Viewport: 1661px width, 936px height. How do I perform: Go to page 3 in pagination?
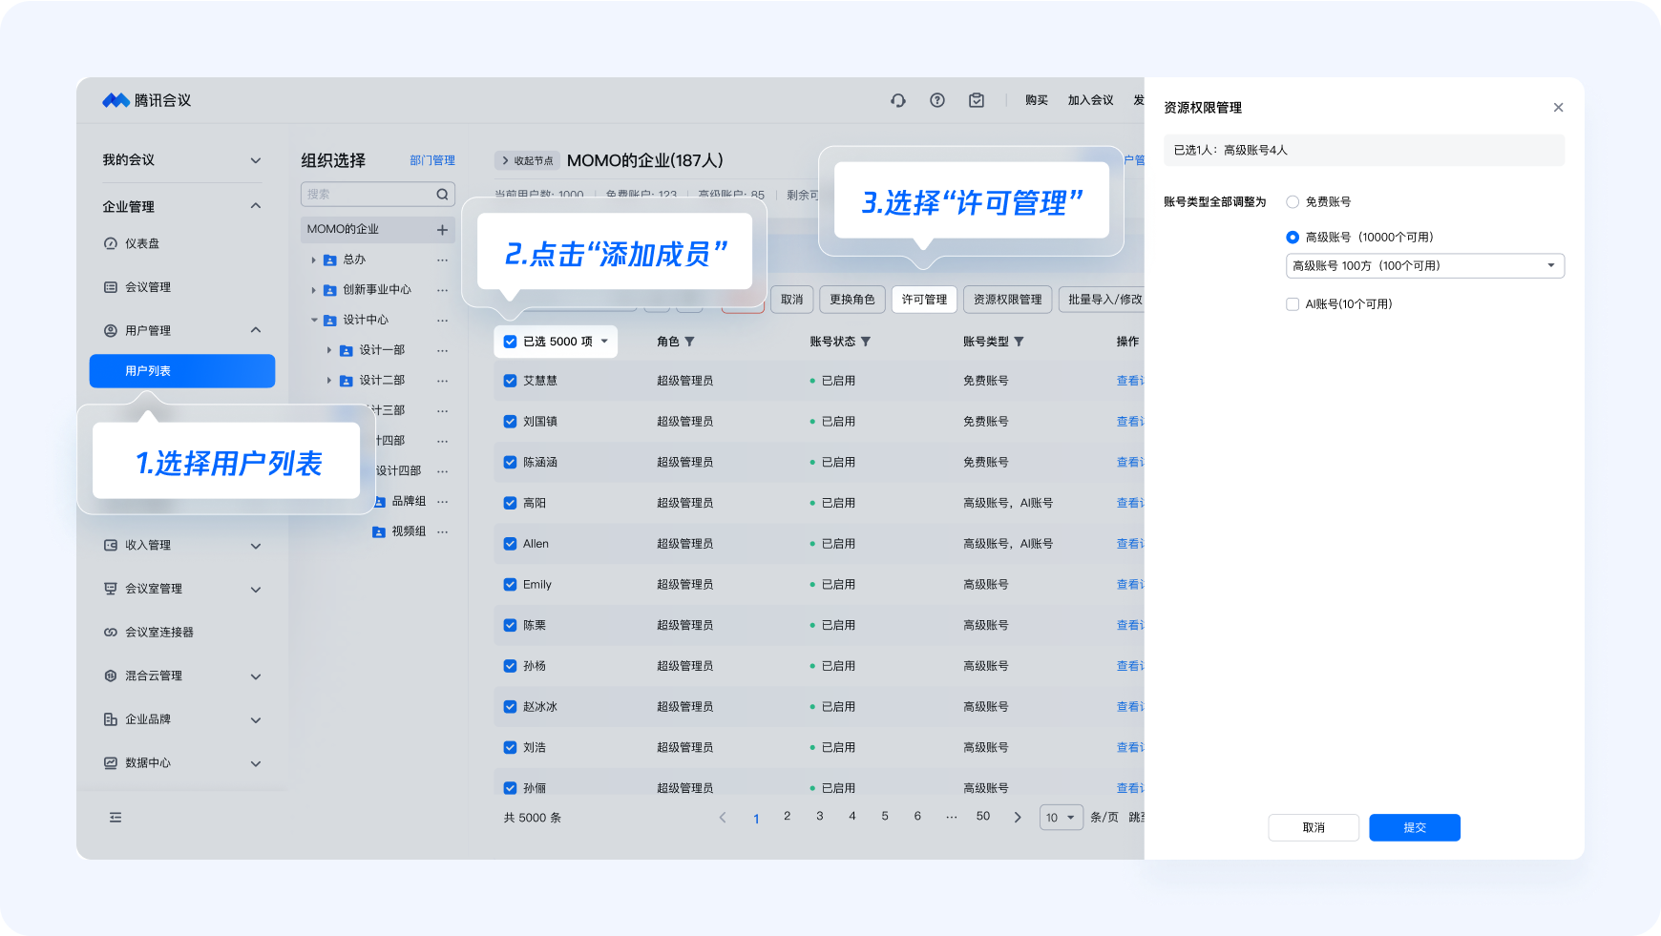[819, 817]
